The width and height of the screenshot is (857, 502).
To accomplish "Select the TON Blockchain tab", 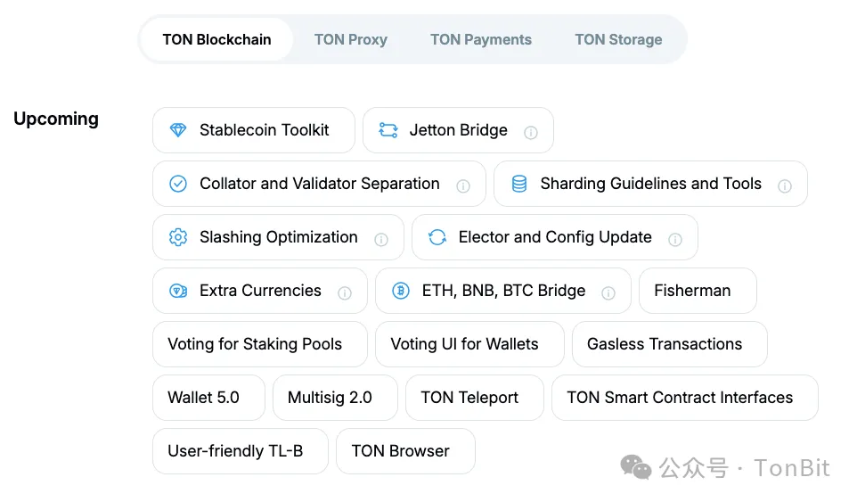I will click(217, 39).
